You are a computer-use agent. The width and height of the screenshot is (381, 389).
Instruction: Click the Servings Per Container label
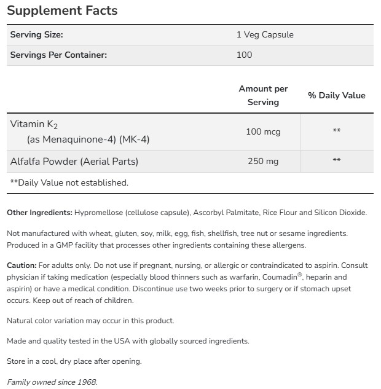(x=58, y=55)
